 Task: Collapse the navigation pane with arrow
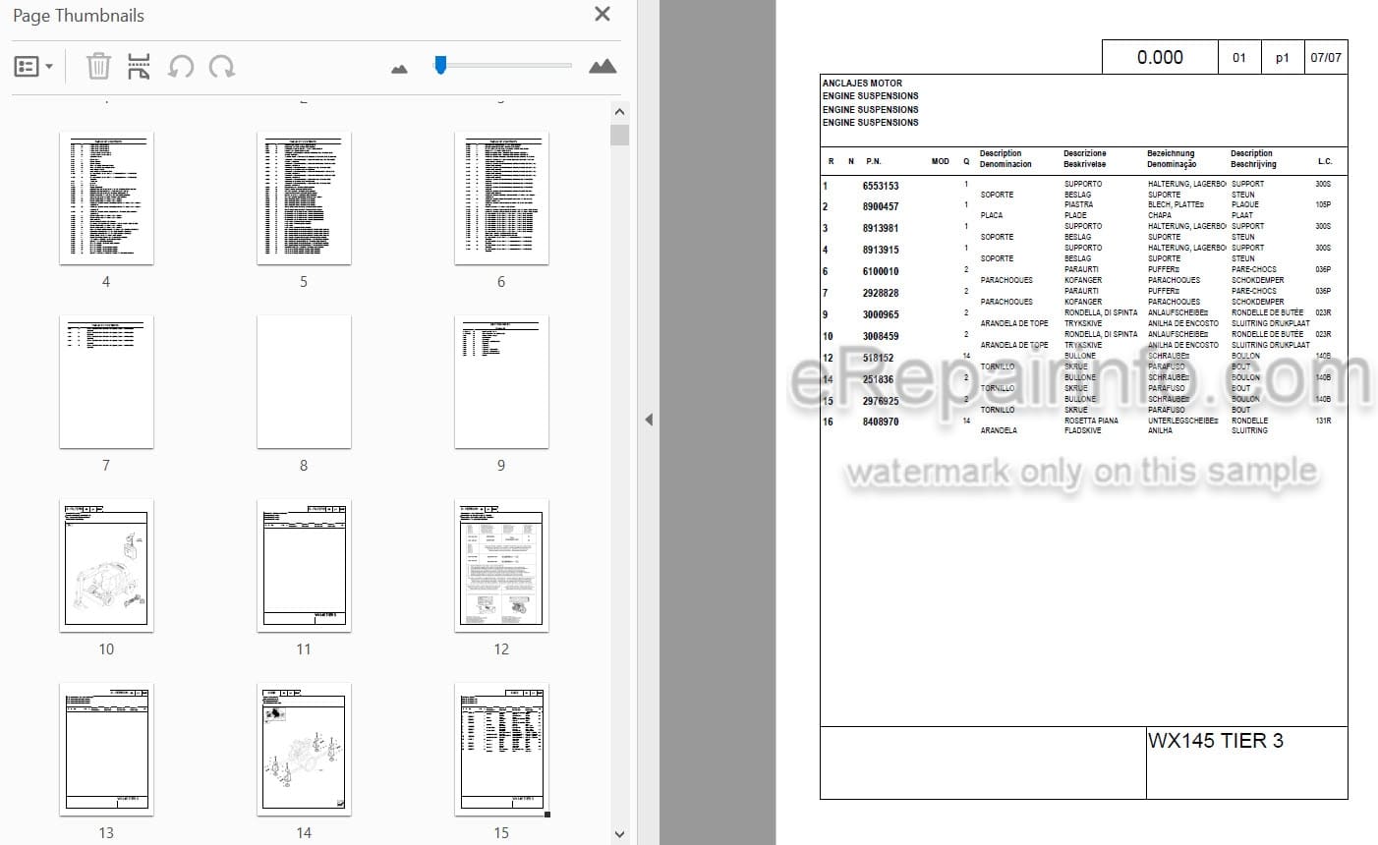[649, 420]
